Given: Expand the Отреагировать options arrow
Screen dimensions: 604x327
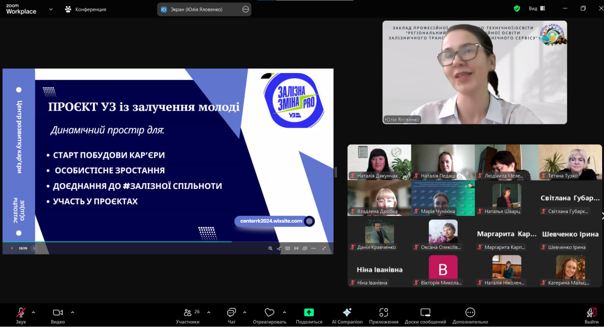Looking at the screenshot, I should (x=284, y=312).
